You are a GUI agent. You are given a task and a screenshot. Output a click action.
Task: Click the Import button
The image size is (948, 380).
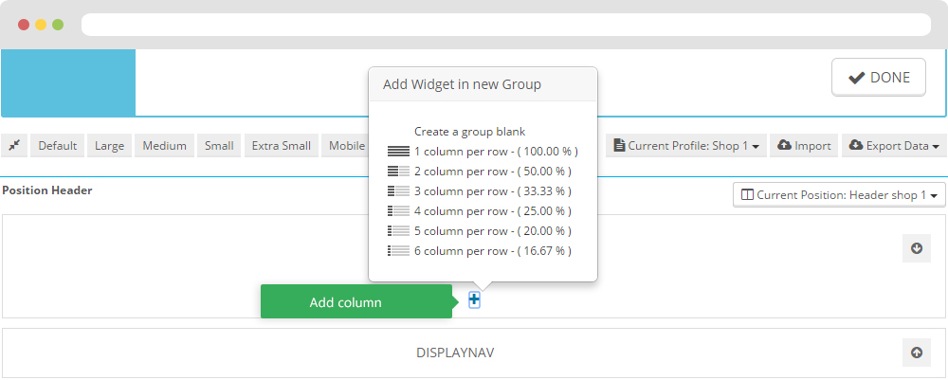pyautogui.click(x=804, y=146)
